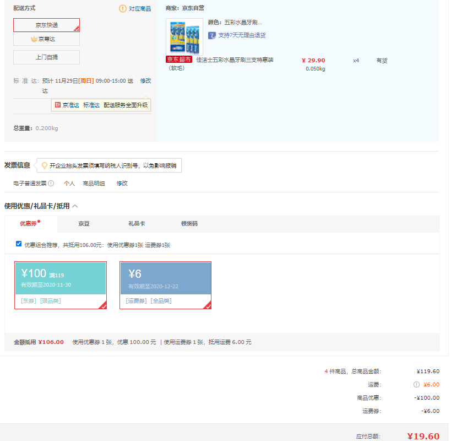The image size is (462, 441).
Task: Open the toothbrush product thumbnail
Action: (184, 36)
